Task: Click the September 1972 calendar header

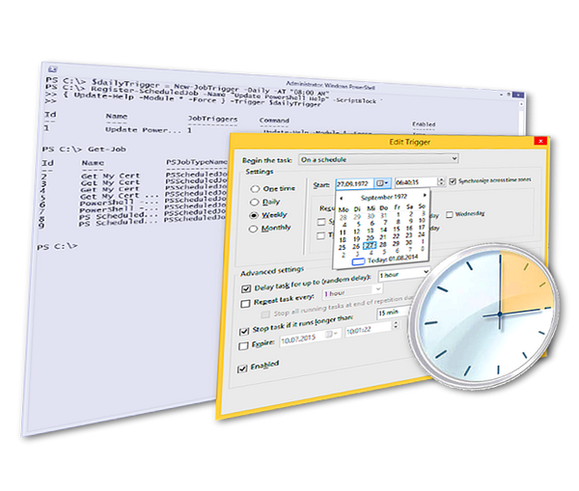Action: point(383,197)
